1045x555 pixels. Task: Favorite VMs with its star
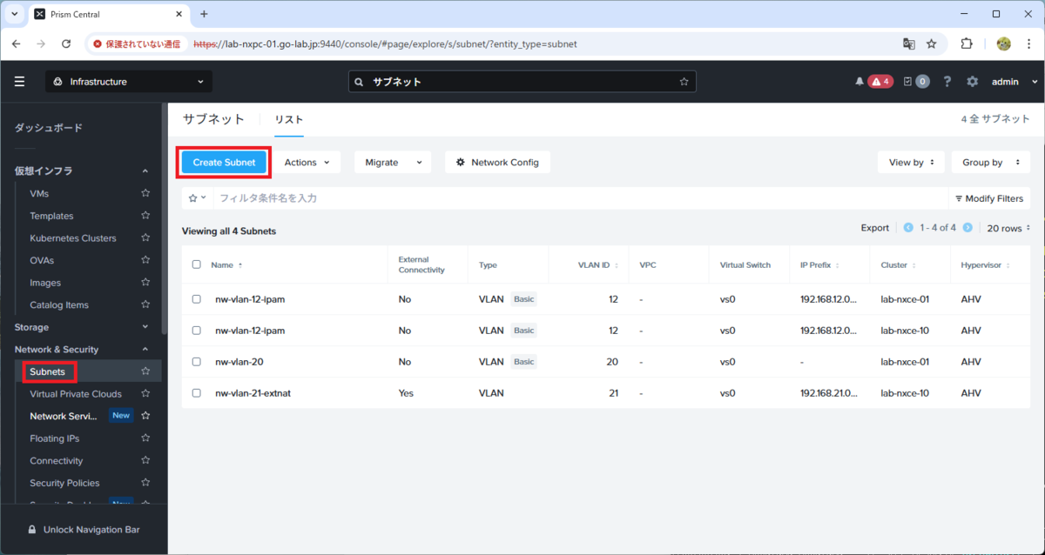pyautogui.click(x=145, y=193)
